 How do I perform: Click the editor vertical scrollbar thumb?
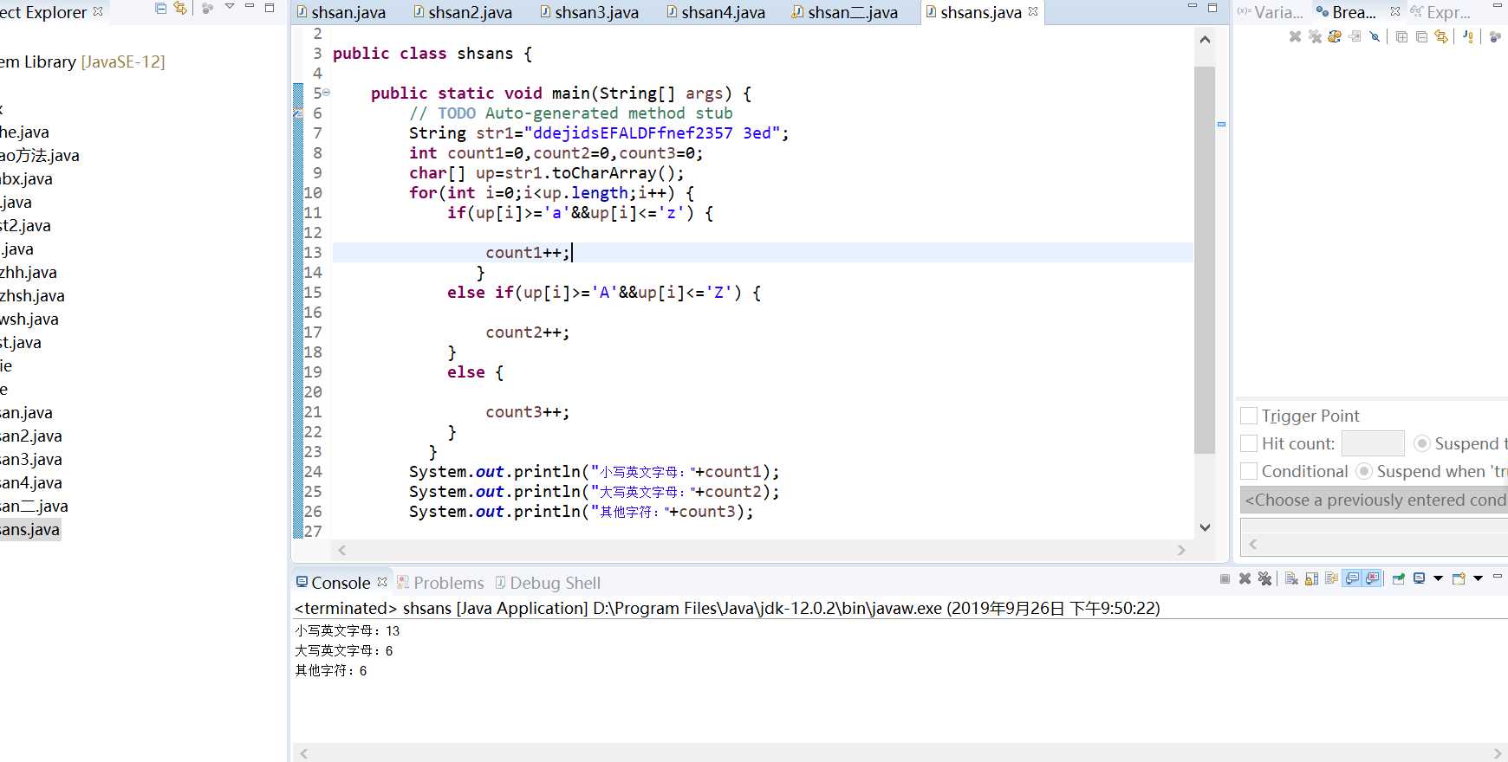[x=1205, y=260]
